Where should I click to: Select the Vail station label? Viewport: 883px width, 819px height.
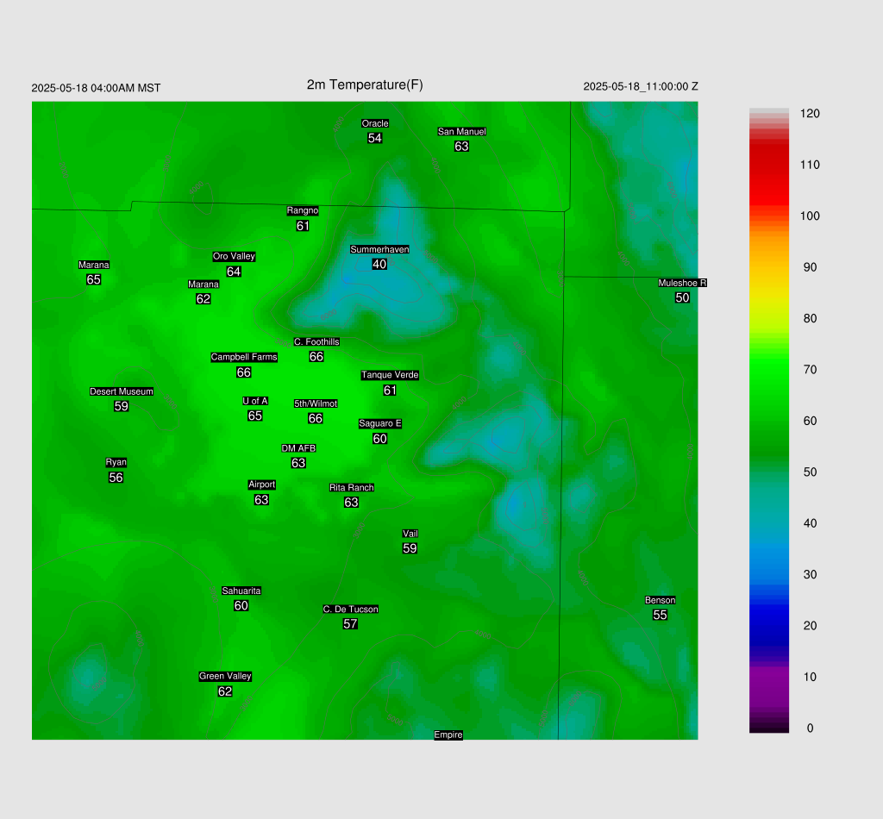pos(410,534)
